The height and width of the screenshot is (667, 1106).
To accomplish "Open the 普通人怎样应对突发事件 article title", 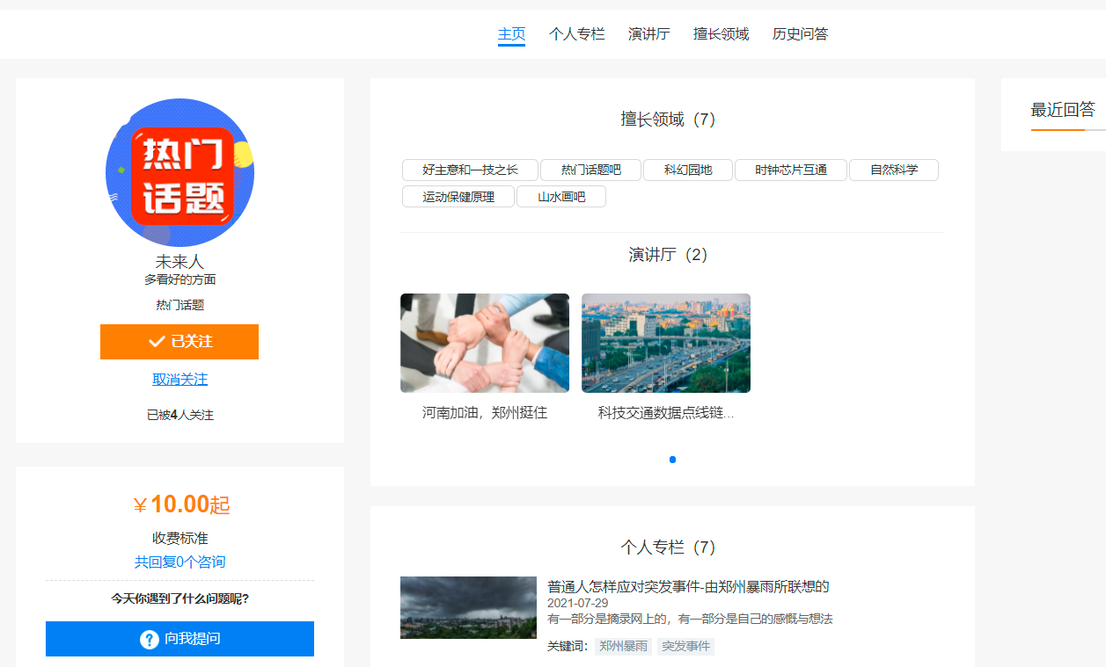I will tap(688, 587).
